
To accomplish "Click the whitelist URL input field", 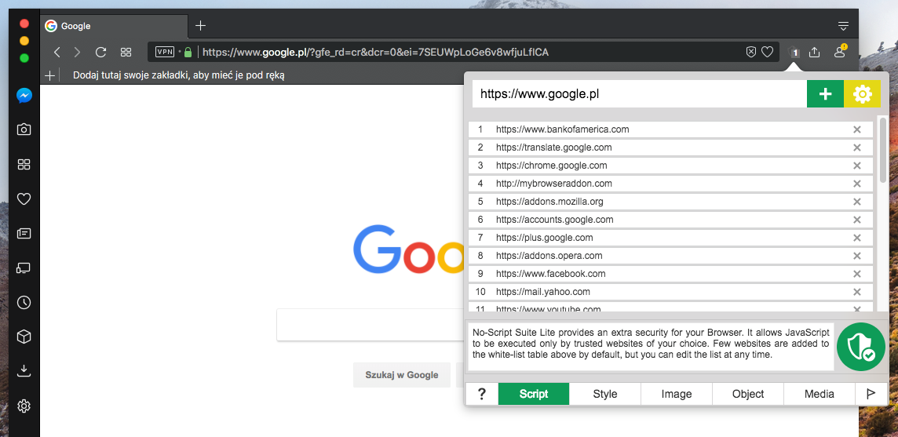I will (x=639, y=94).
